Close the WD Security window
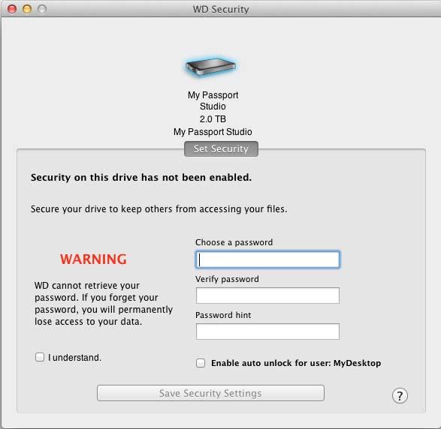Screen dimensions: 441x429 pos(12,9)
